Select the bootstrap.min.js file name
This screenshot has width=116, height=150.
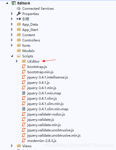[x=40, y=72]
